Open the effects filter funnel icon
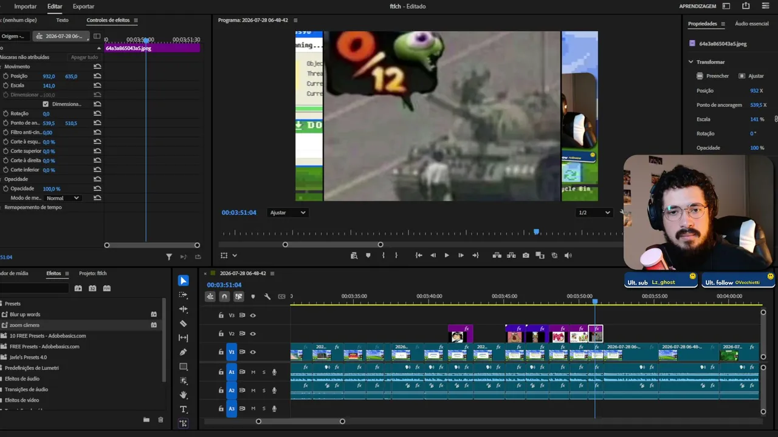Screen dimensions: 778x437 point(169,257)
